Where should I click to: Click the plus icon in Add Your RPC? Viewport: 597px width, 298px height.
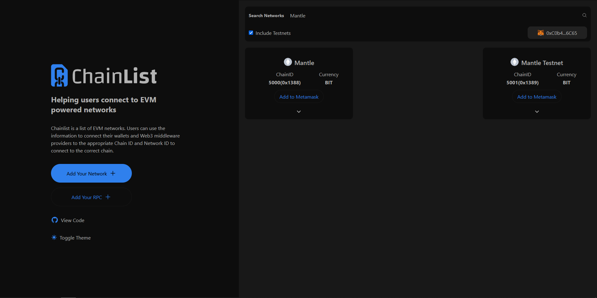108,197
